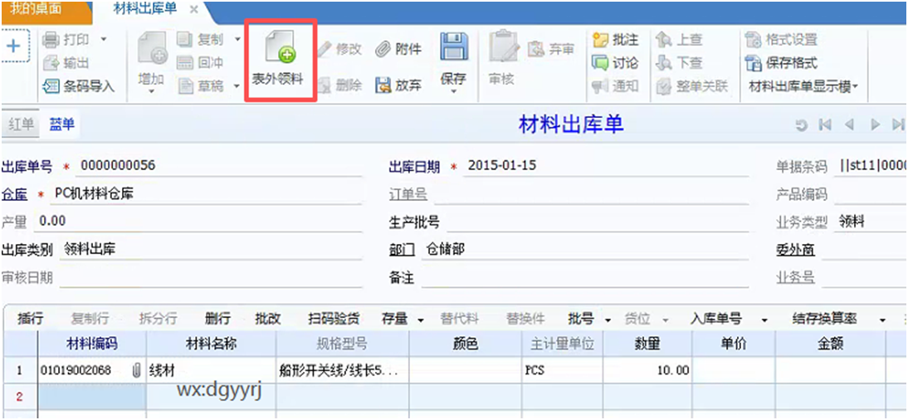Click the 上查 trace-up icon

tap(664, 39)
